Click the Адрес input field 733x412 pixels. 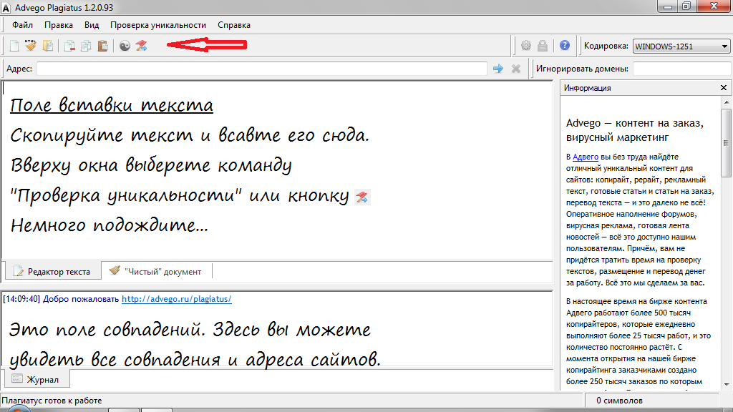262,69
